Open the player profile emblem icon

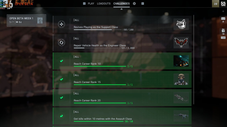[223, 4]
